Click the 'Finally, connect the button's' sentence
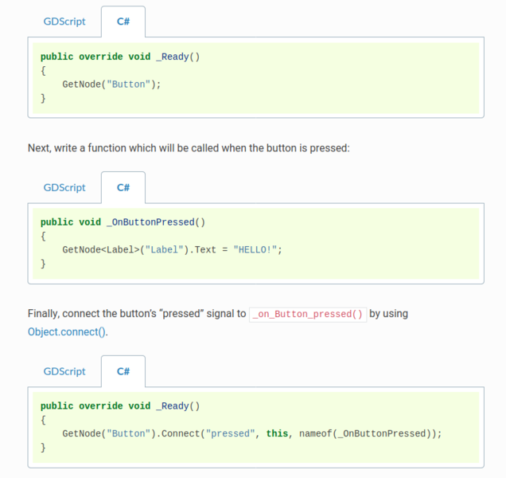 (137, 314)
